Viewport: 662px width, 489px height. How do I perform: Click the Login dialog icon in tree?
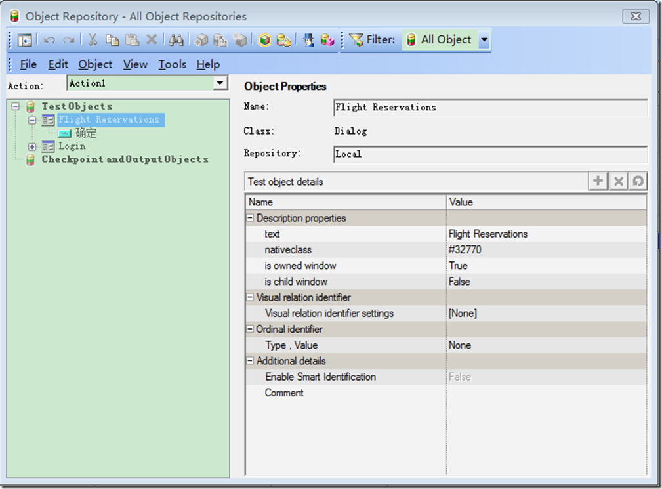click(x=48, y=146)
